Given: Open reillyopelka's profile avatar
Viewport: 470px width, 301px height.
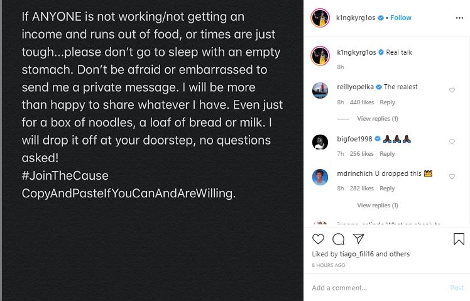Looking at the screenshot, I should click(320, 90).
